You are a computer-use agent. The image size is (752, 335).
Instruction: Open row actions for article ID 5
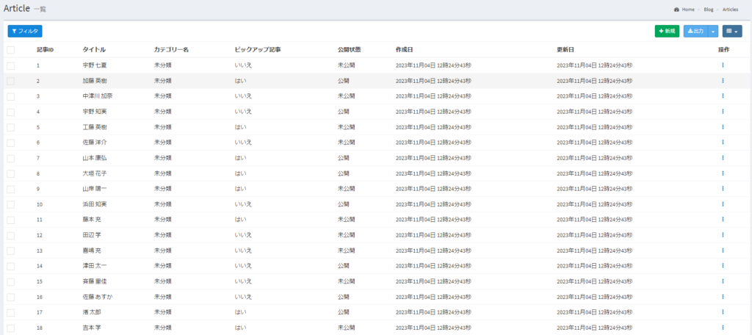[x=723, y=127]
